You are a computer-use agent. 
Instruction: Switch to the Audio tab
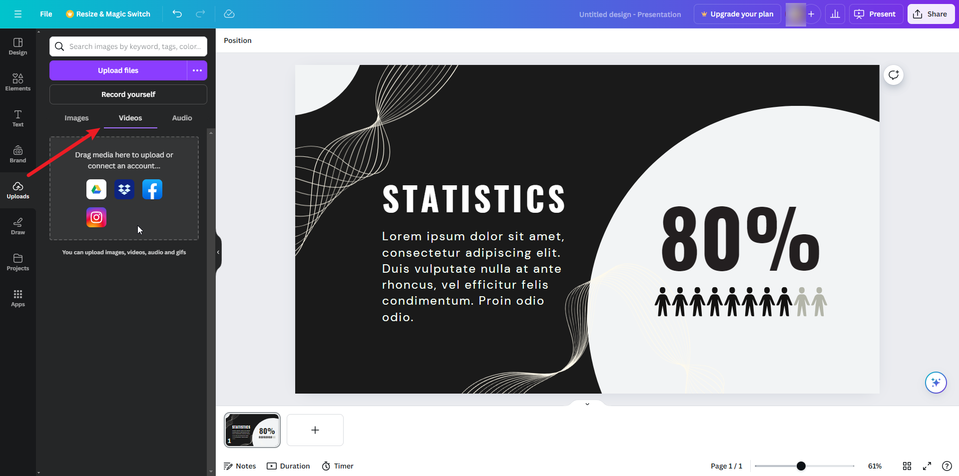182,118
